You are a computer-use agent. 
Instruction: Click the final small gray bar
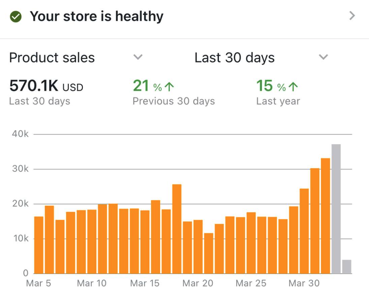(x=347, y=267)
